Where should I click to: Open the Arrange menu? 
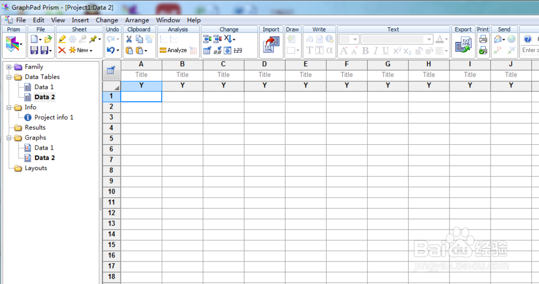click(x=137, y=20)
